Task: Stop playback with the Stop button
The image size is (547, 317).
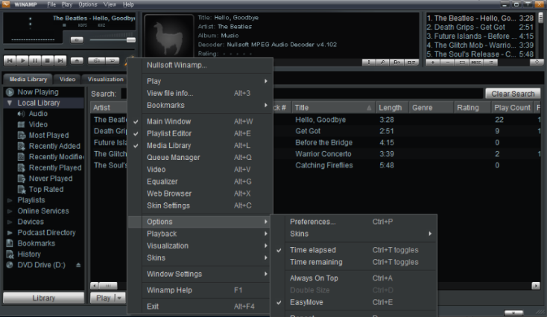Action: tap(48, 60)
